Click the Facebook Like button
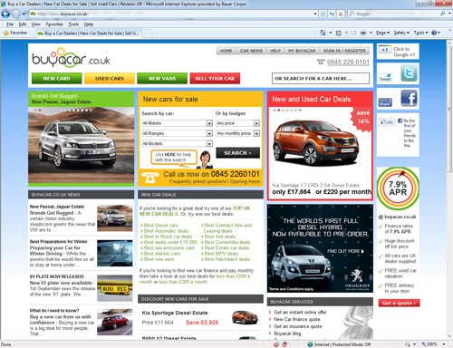The width and height of the screenshot is (453, 348). 387,122
